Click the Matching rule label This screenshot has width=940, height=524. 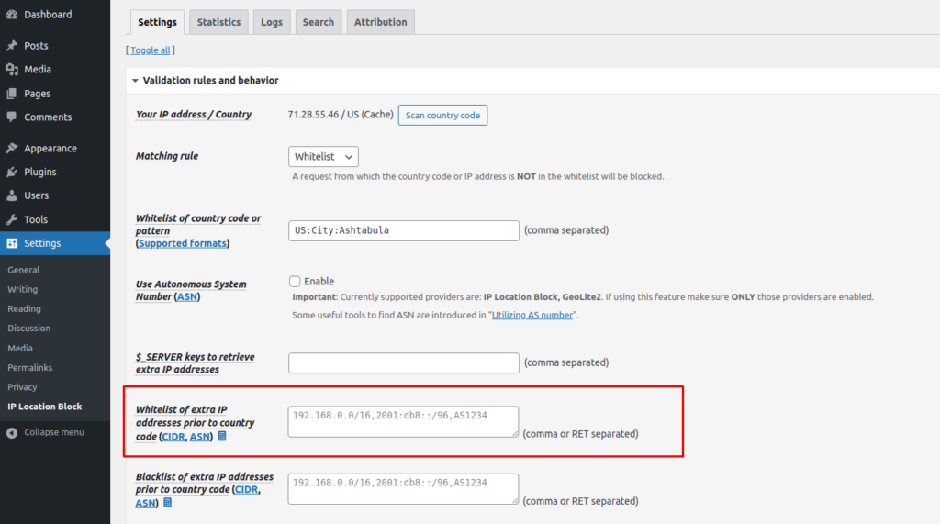click(x=167, y=156)
